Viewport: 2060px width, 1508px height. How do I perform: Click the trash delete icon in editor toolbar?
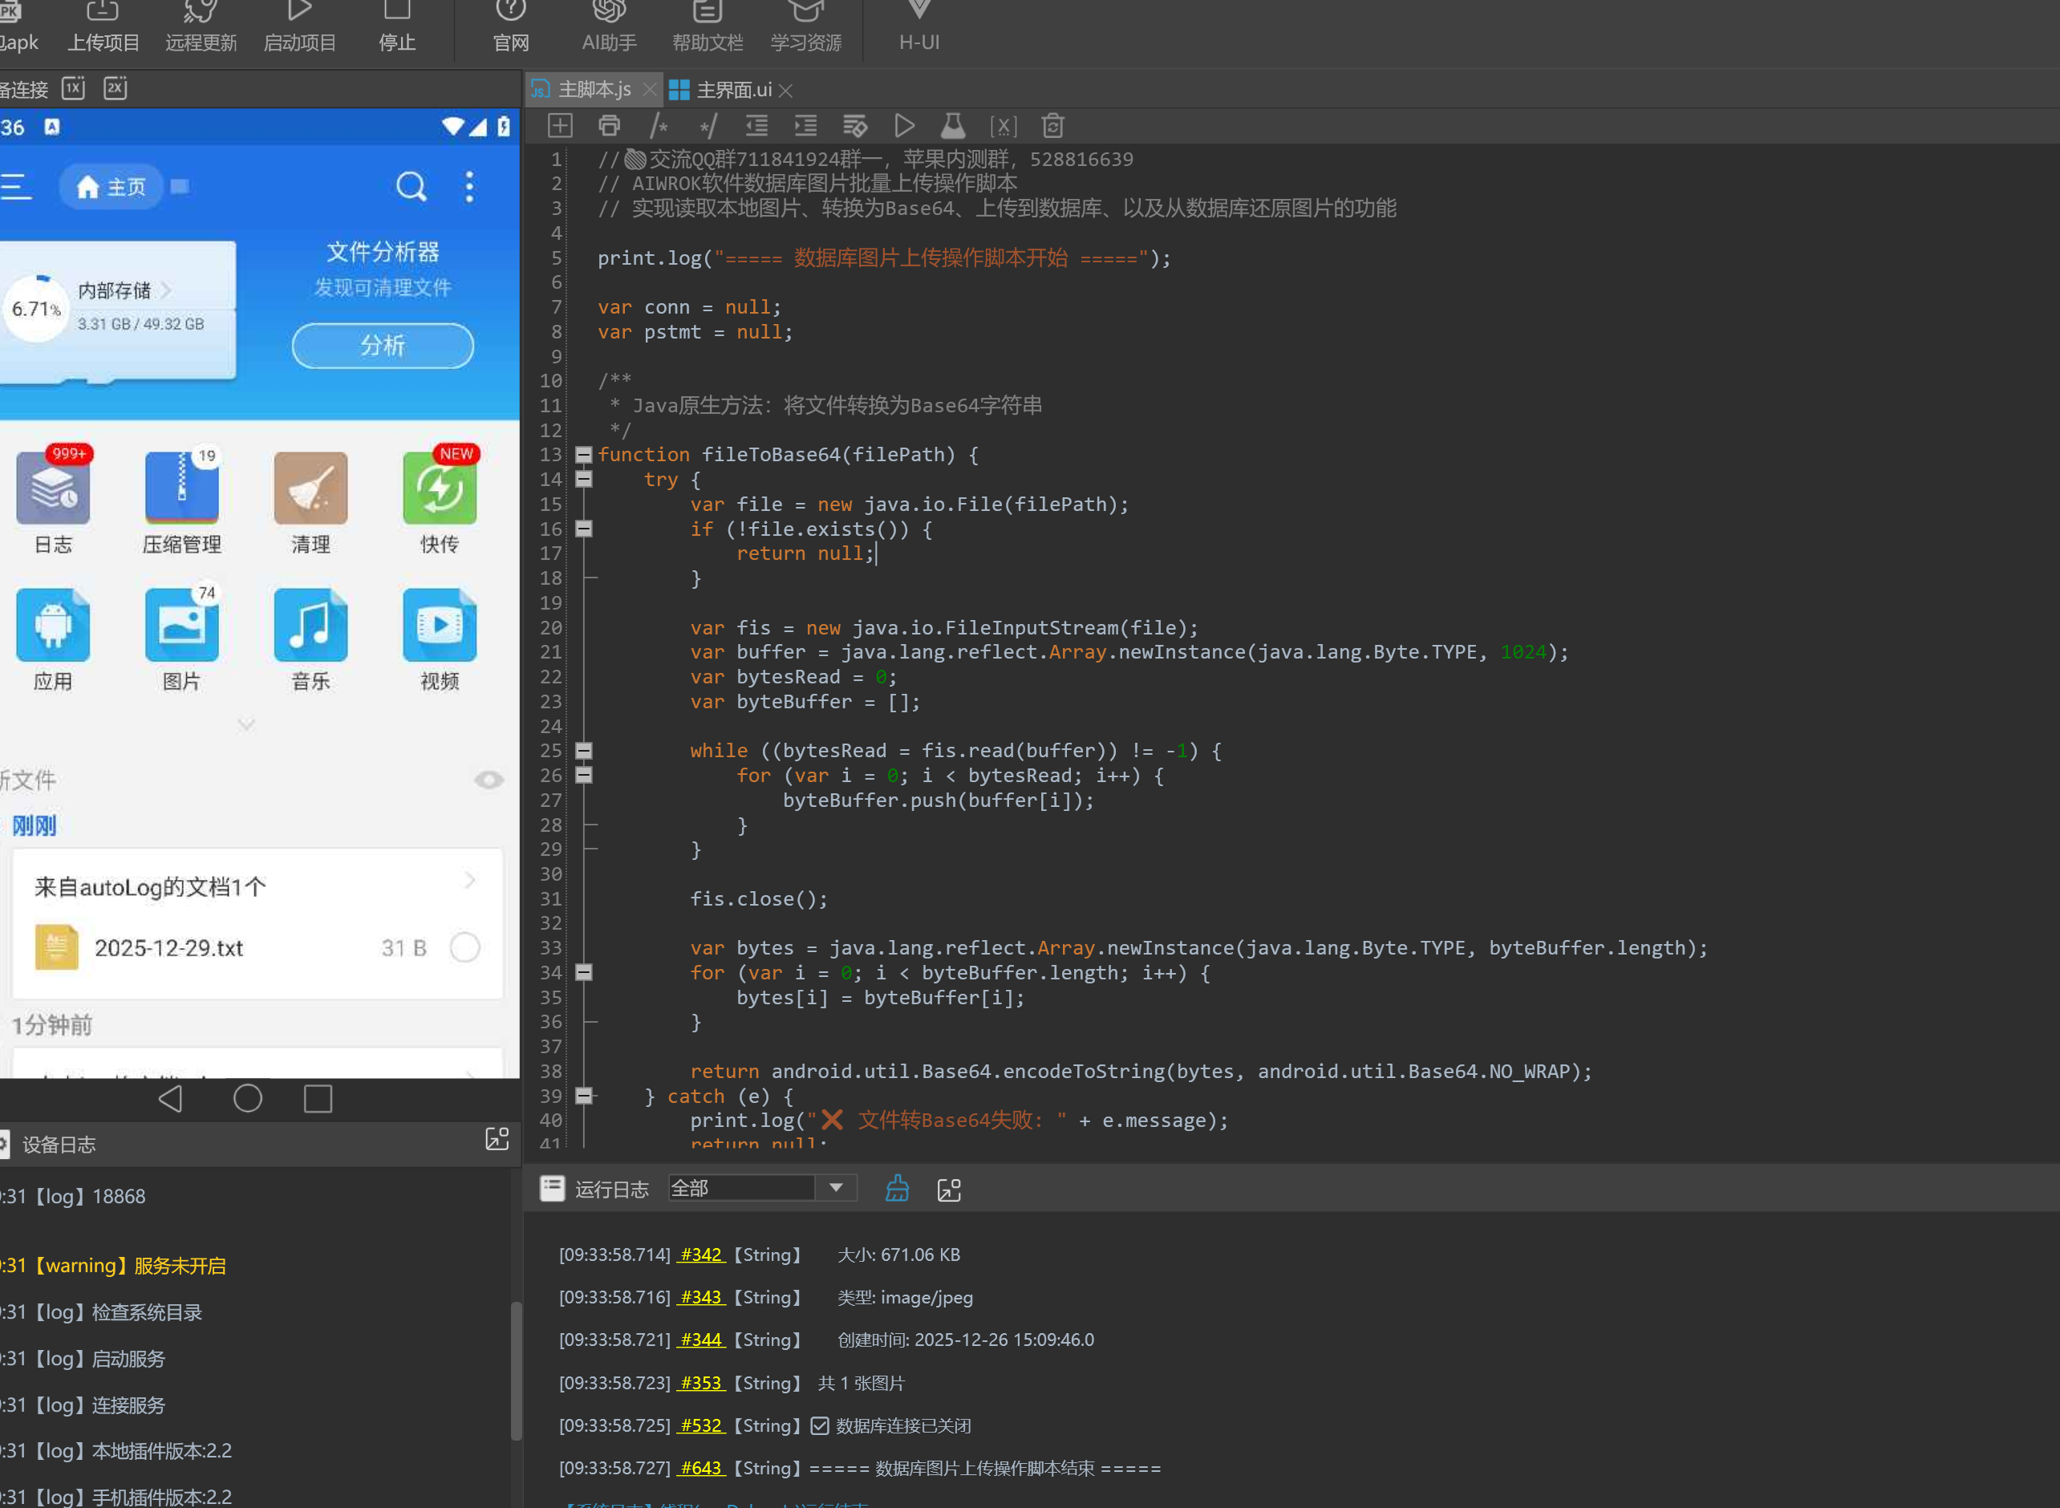click(x=1052, y=126)
